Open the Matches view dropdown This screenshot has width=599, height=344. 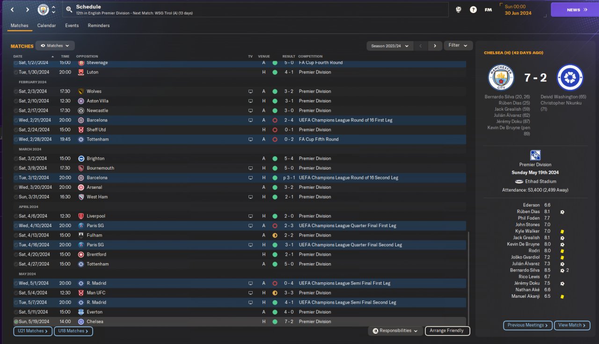[55, 46]
